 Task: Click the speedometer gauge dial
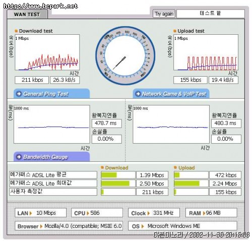(125, 55)
